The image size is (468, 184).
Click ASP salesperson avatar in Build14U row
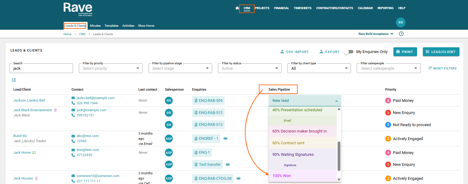click(169, 139)
